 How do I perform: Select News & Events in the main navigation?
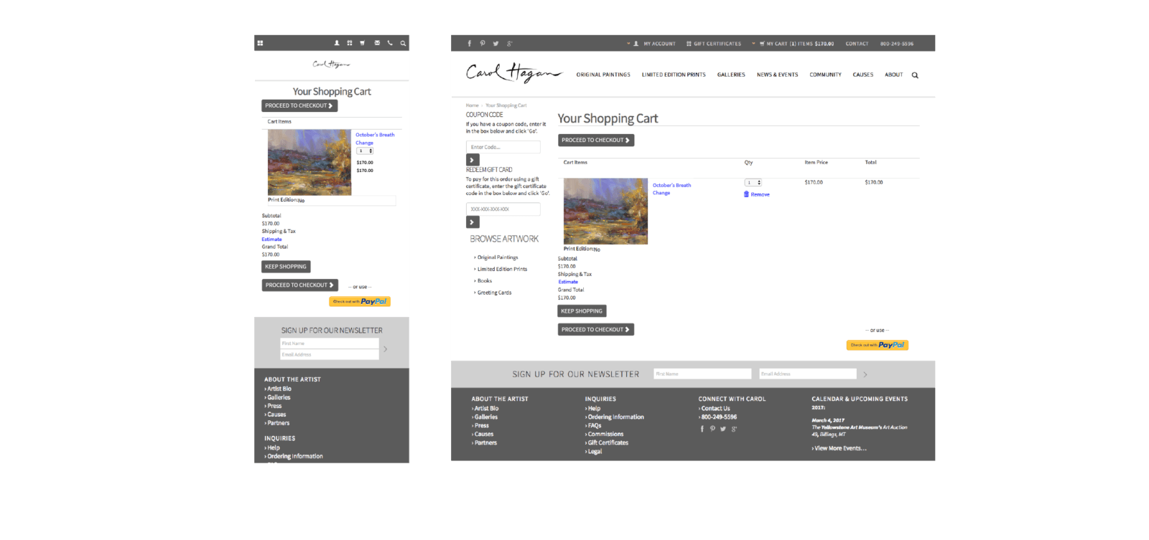777,75
